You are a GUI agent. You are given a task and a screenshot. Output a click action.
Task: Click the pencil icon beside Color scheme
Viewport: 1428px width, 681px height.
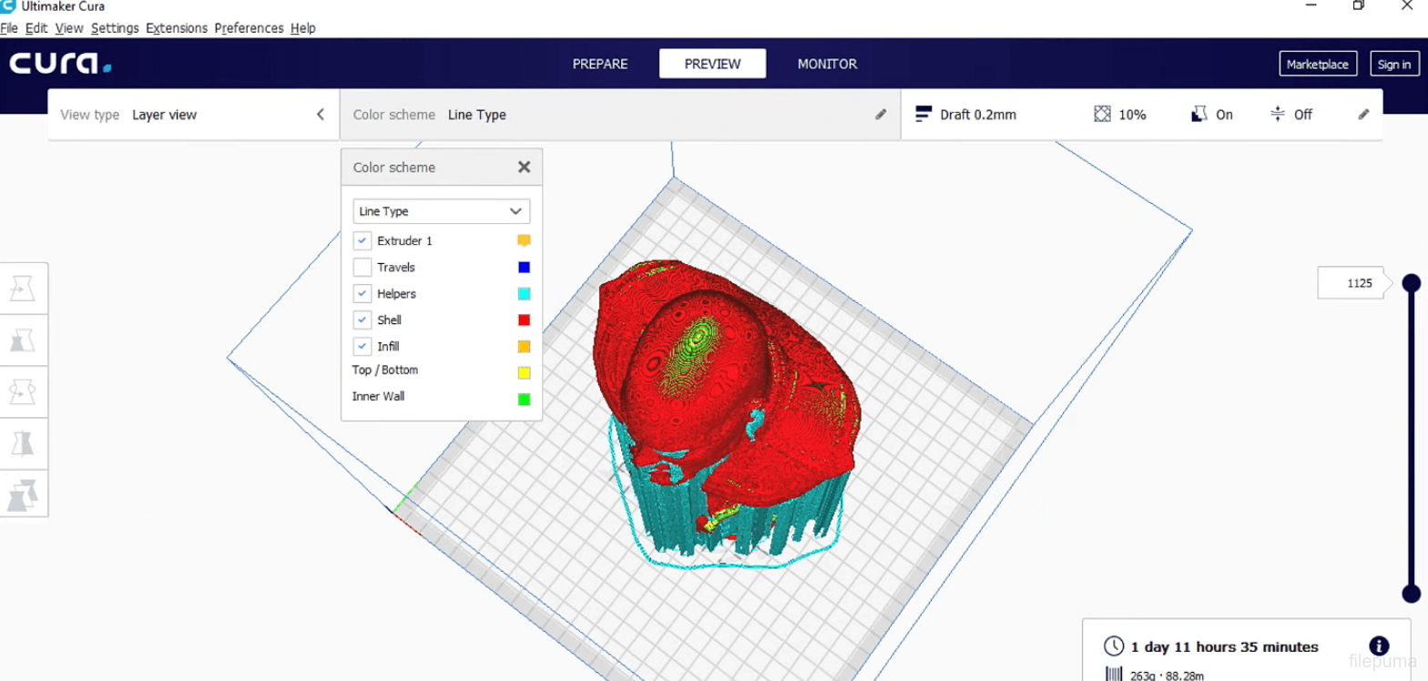point(881,115)
